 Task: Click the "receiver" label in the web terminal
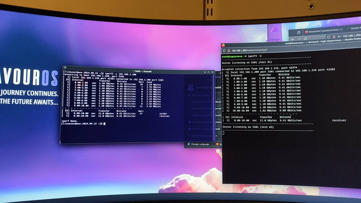339,120
